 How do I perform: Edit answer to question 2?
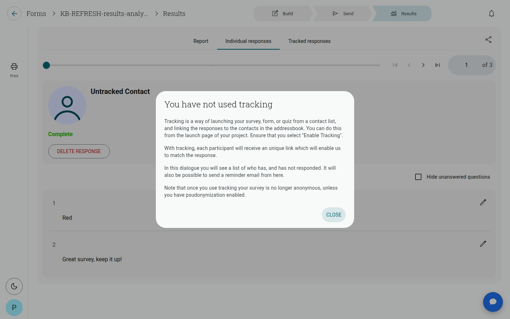point(483,244)
